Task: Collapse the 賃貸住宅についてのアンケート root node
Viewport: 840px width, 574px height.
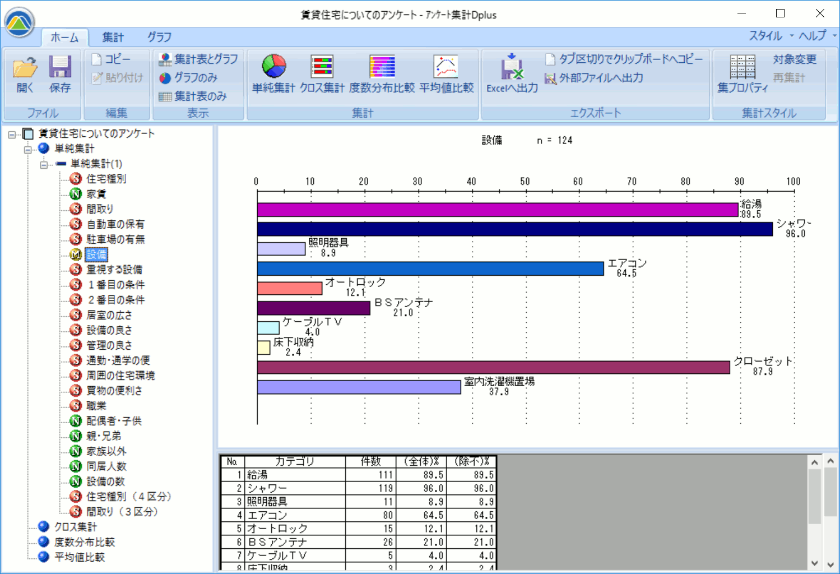Action: [x=11, y=134]
